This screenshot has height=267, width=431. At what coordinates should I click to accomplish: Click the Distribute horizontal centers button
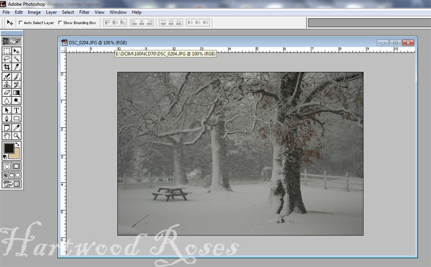197,22
